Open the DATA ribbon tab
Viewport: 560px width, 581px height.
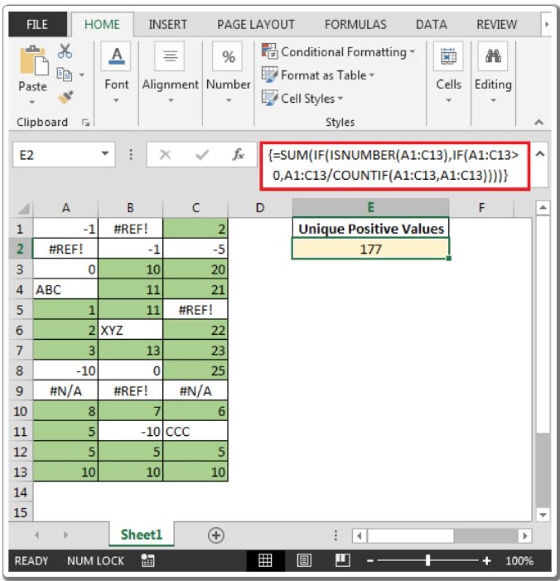pyautogui.click(x=432, y=24)
